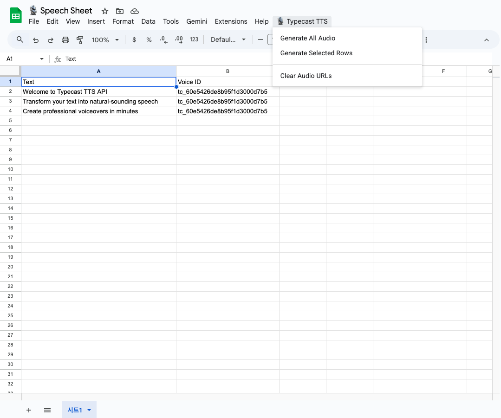Select 'Create professional voiceovers in minutes' cell
This screenshot has height=418, width=501.
pyautogui.click(x=99, y=111)
